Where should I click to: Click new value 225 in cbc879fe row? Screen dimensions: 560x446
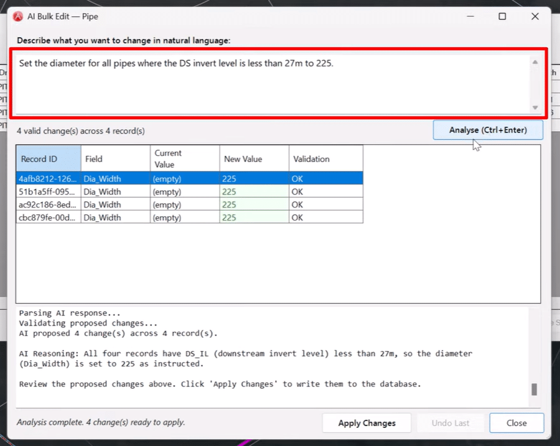[x=254, y=217]
